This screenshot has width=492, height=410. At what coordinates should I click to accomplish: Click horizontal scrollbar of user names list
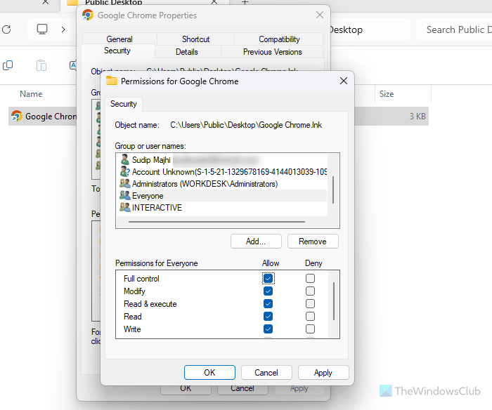tap(216, 222)
